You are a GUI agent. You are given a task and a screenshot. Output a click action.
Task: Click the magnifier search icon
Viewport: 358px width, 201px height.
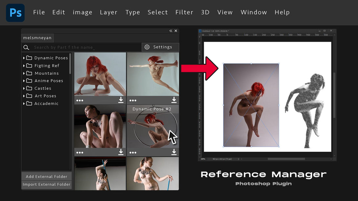(26, 47)
